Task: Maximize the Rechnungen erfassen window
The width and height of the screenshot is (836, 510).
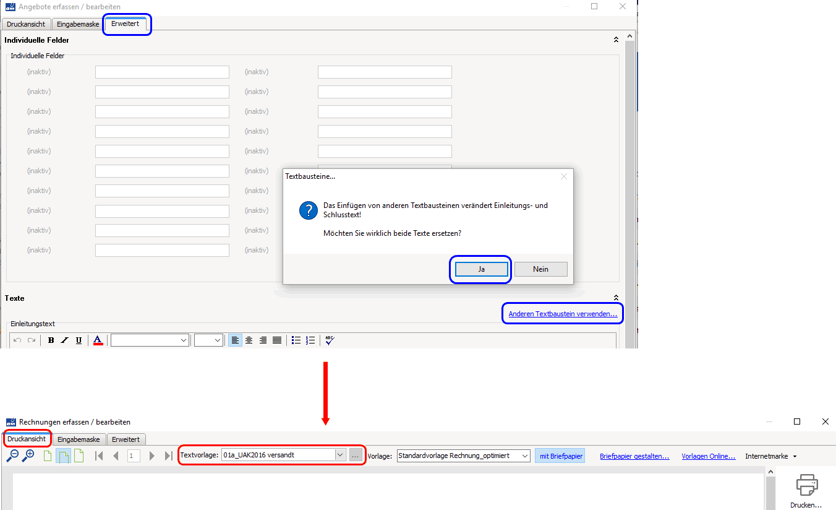Action: pos(797,421)
